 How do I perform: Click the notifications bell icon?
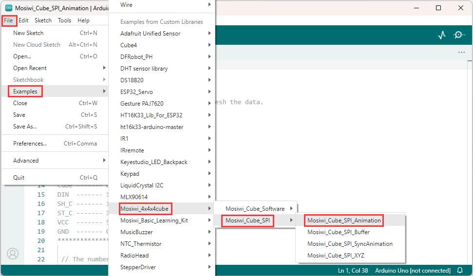460,270
